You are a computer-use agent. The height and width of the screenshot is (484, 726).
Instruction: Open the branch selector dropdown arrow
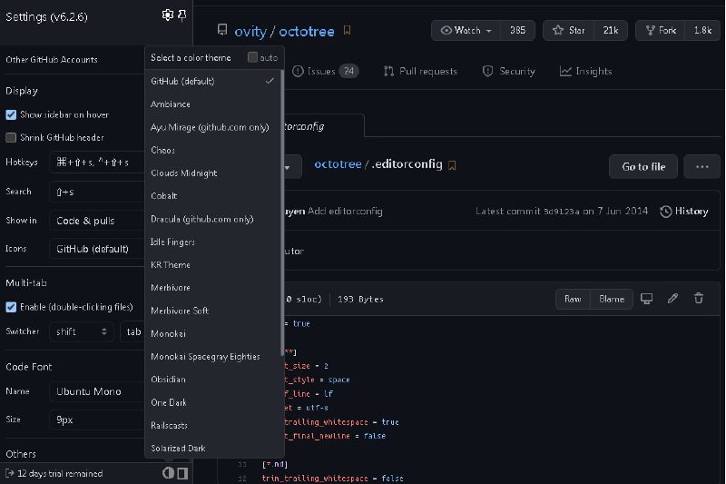pyautogui.click(x=287, y=167)
